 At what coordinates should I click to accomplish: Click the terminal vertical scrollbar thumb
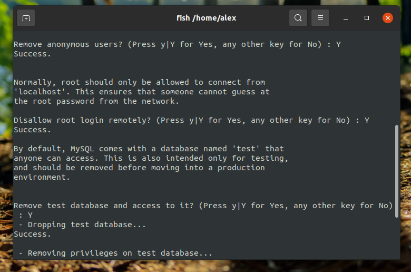click(x=397, y=171)
